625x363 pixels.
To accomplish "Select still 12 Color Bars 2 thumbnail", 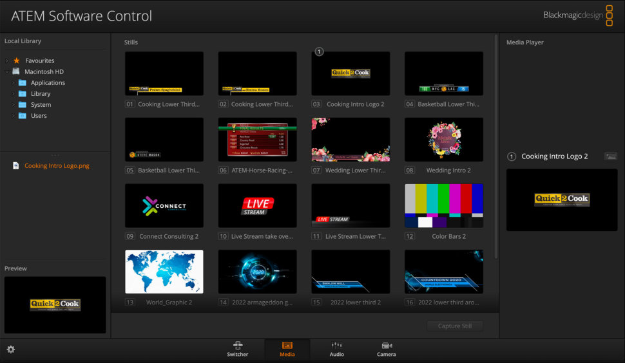I will (444, 206).
